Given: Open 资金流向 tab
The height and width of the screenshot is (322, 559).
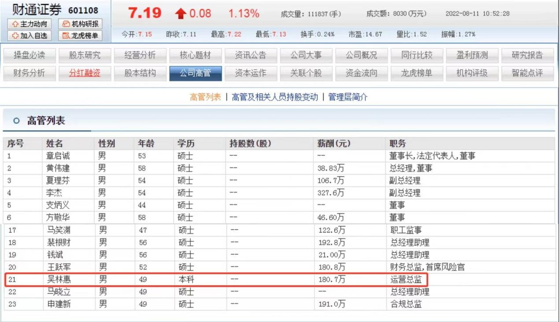Looking at the screenshot, I should click(361, 73).
